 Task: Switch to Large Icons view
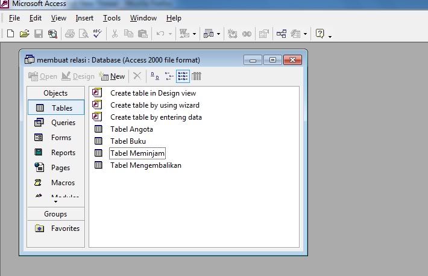point(155,76)
